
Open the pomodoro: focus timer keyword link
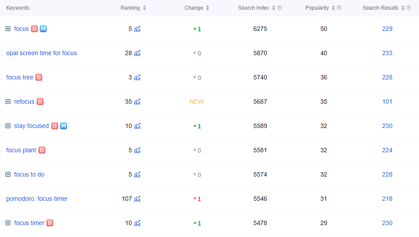37,199
